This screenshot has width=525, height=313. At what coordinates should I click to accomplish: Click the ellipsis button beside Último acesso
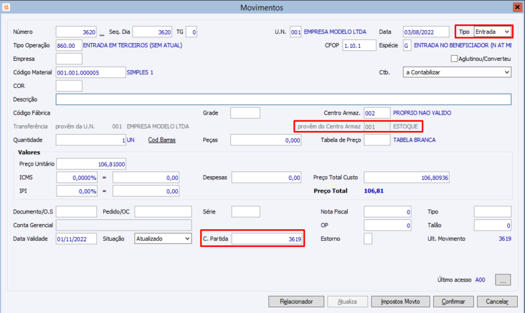pos(503,280)
